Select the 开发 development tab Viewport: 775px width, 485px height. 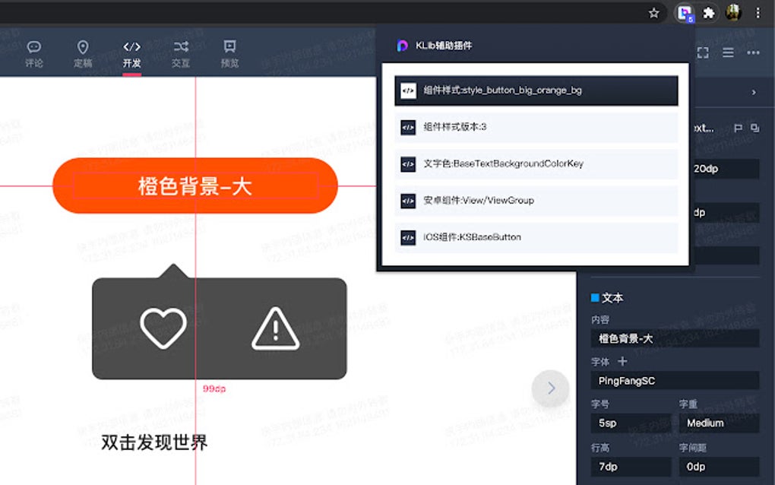point(132,53)
